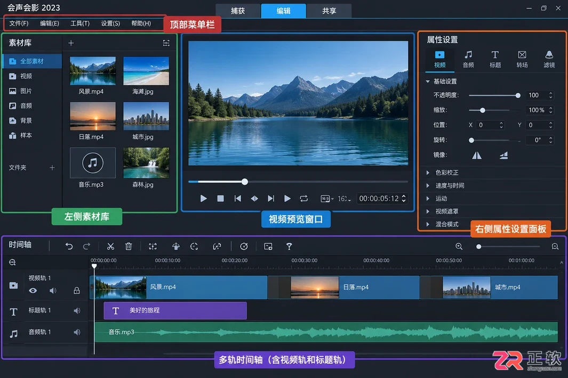Play the preview video
Image resolution: width=568 pixels, height=378 pixels.
[x=204, y=199]
